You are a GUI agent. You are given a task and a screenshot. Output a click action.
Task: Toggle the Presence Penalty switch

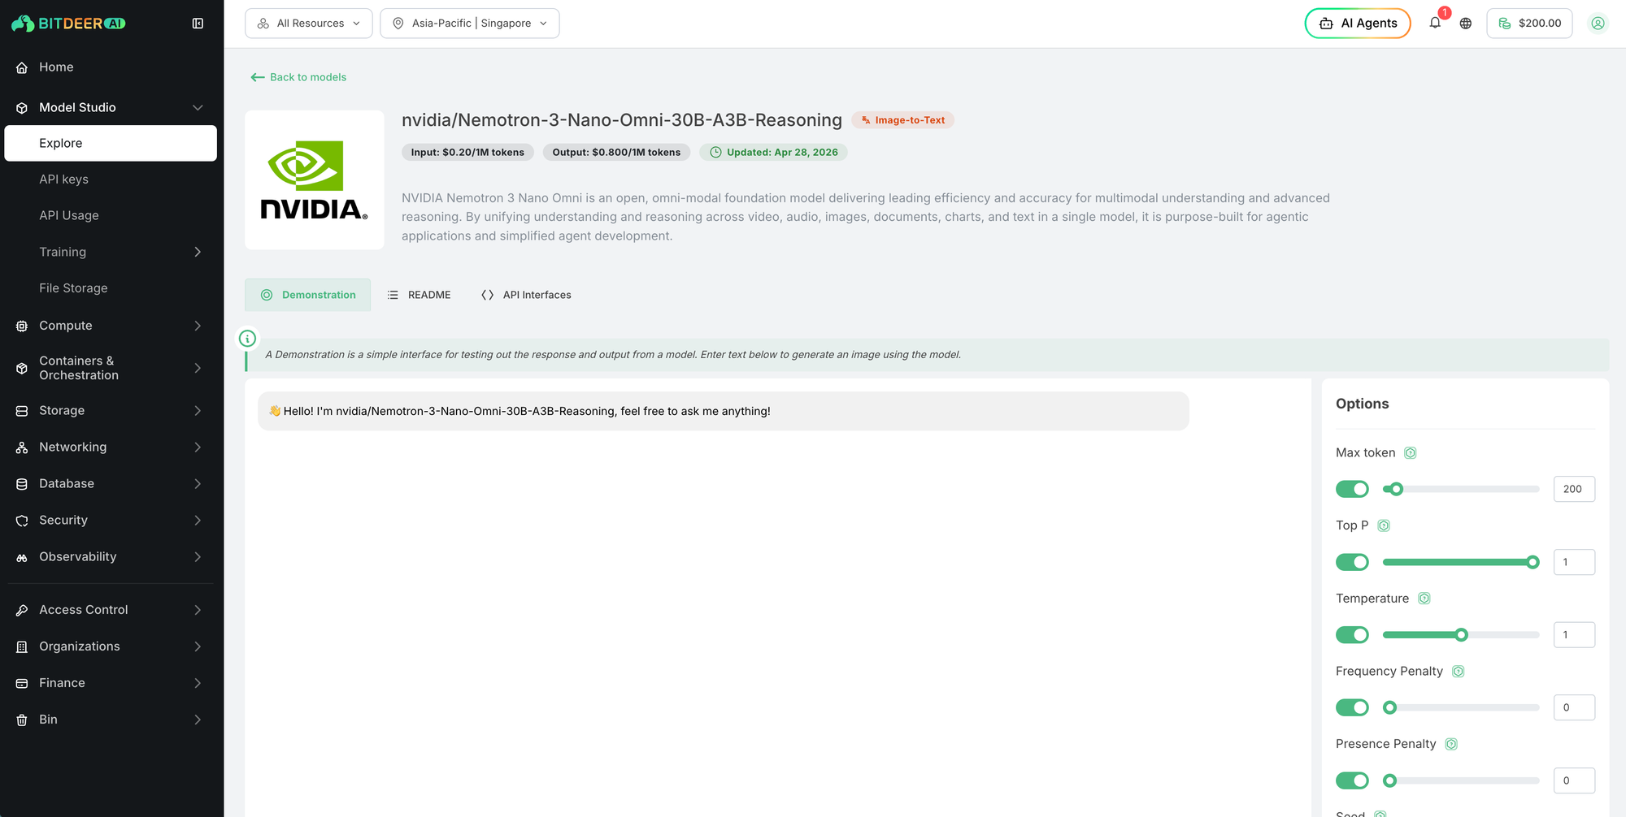point(1352,780)
